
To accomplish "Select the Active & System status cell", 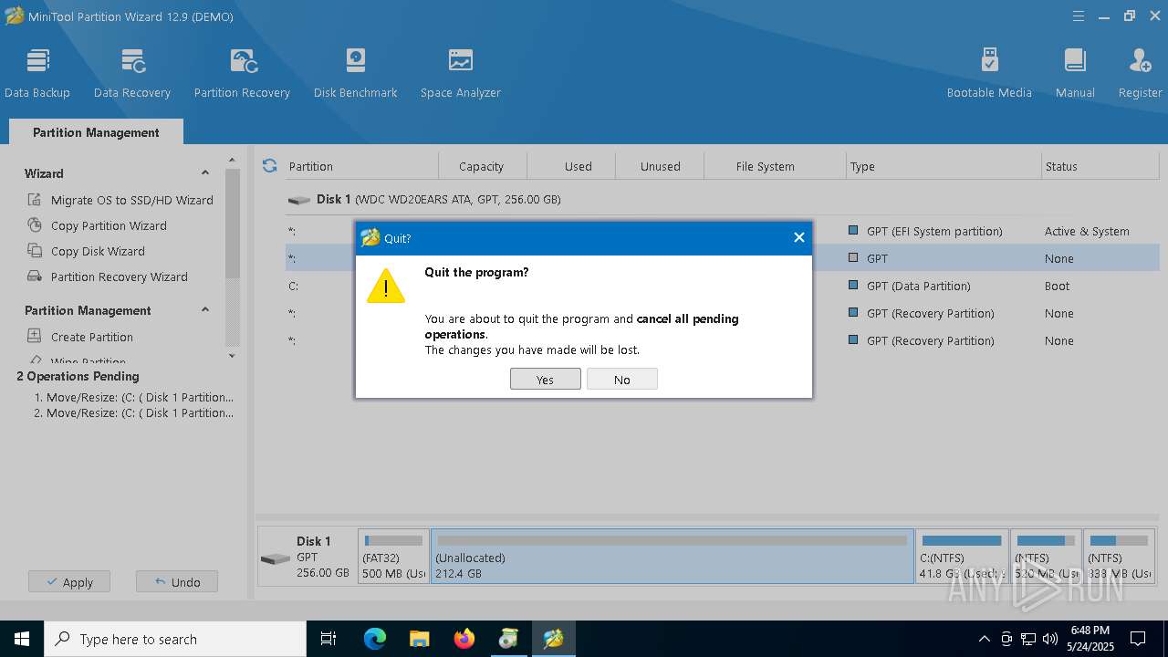I will pyautogui.click(x=1087, y=231).
